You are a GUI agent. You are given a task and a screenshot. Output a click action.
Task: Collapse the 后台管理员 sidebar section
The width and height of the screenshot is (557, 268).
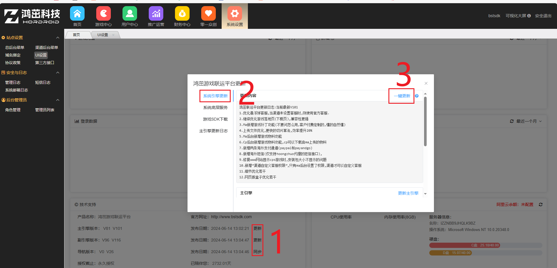click(x=58, y=100)
